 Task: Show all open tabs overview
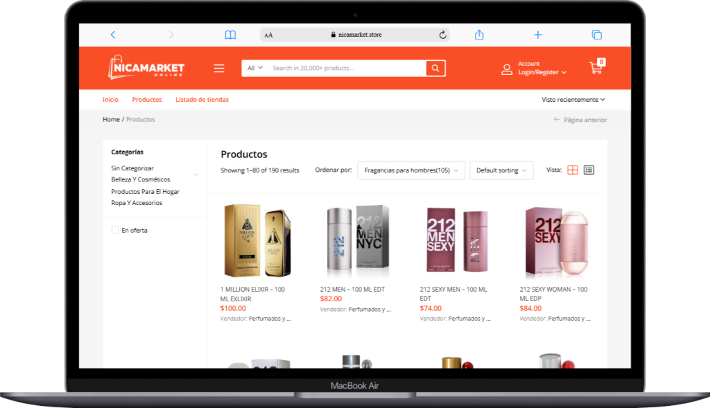597,35
